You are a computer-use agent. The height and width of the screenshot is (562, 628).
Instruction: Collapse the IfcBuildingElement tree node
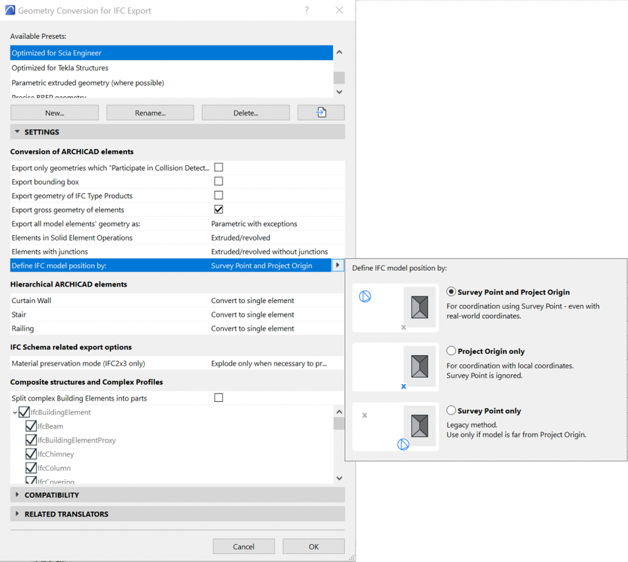[15, 412]
